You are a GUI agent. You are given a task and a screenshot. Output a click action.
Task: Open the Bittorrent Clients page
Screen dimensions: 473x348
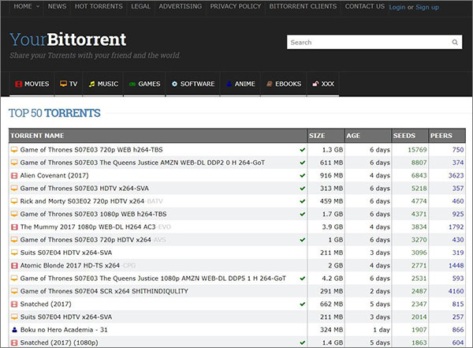[x=303, y=6]
